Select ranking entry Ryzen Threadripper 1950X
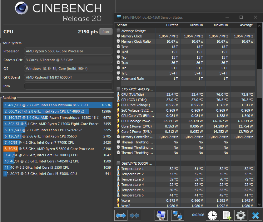This screenshot has width=263, height=222. click(58, 118)
